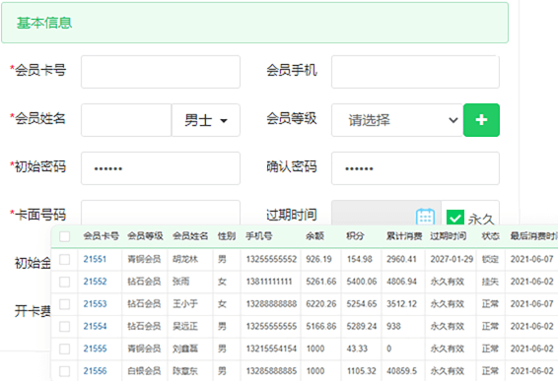Check the row for card 21553
The width and height of the screenshot is (558, 381).
pos(64,304)
